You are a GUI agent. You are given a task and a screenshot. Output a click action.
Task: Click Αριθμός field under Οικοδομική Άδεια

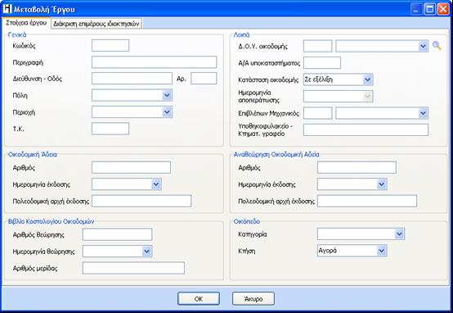131,167
